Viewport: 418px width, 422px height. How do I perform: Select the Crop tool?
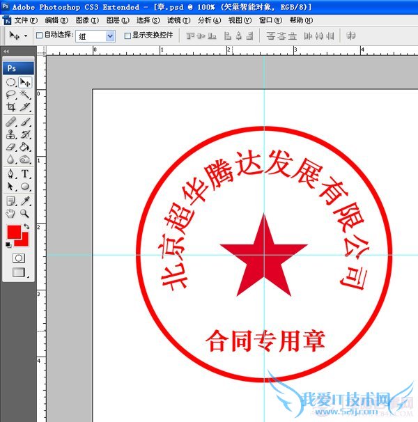coord(10,107)
